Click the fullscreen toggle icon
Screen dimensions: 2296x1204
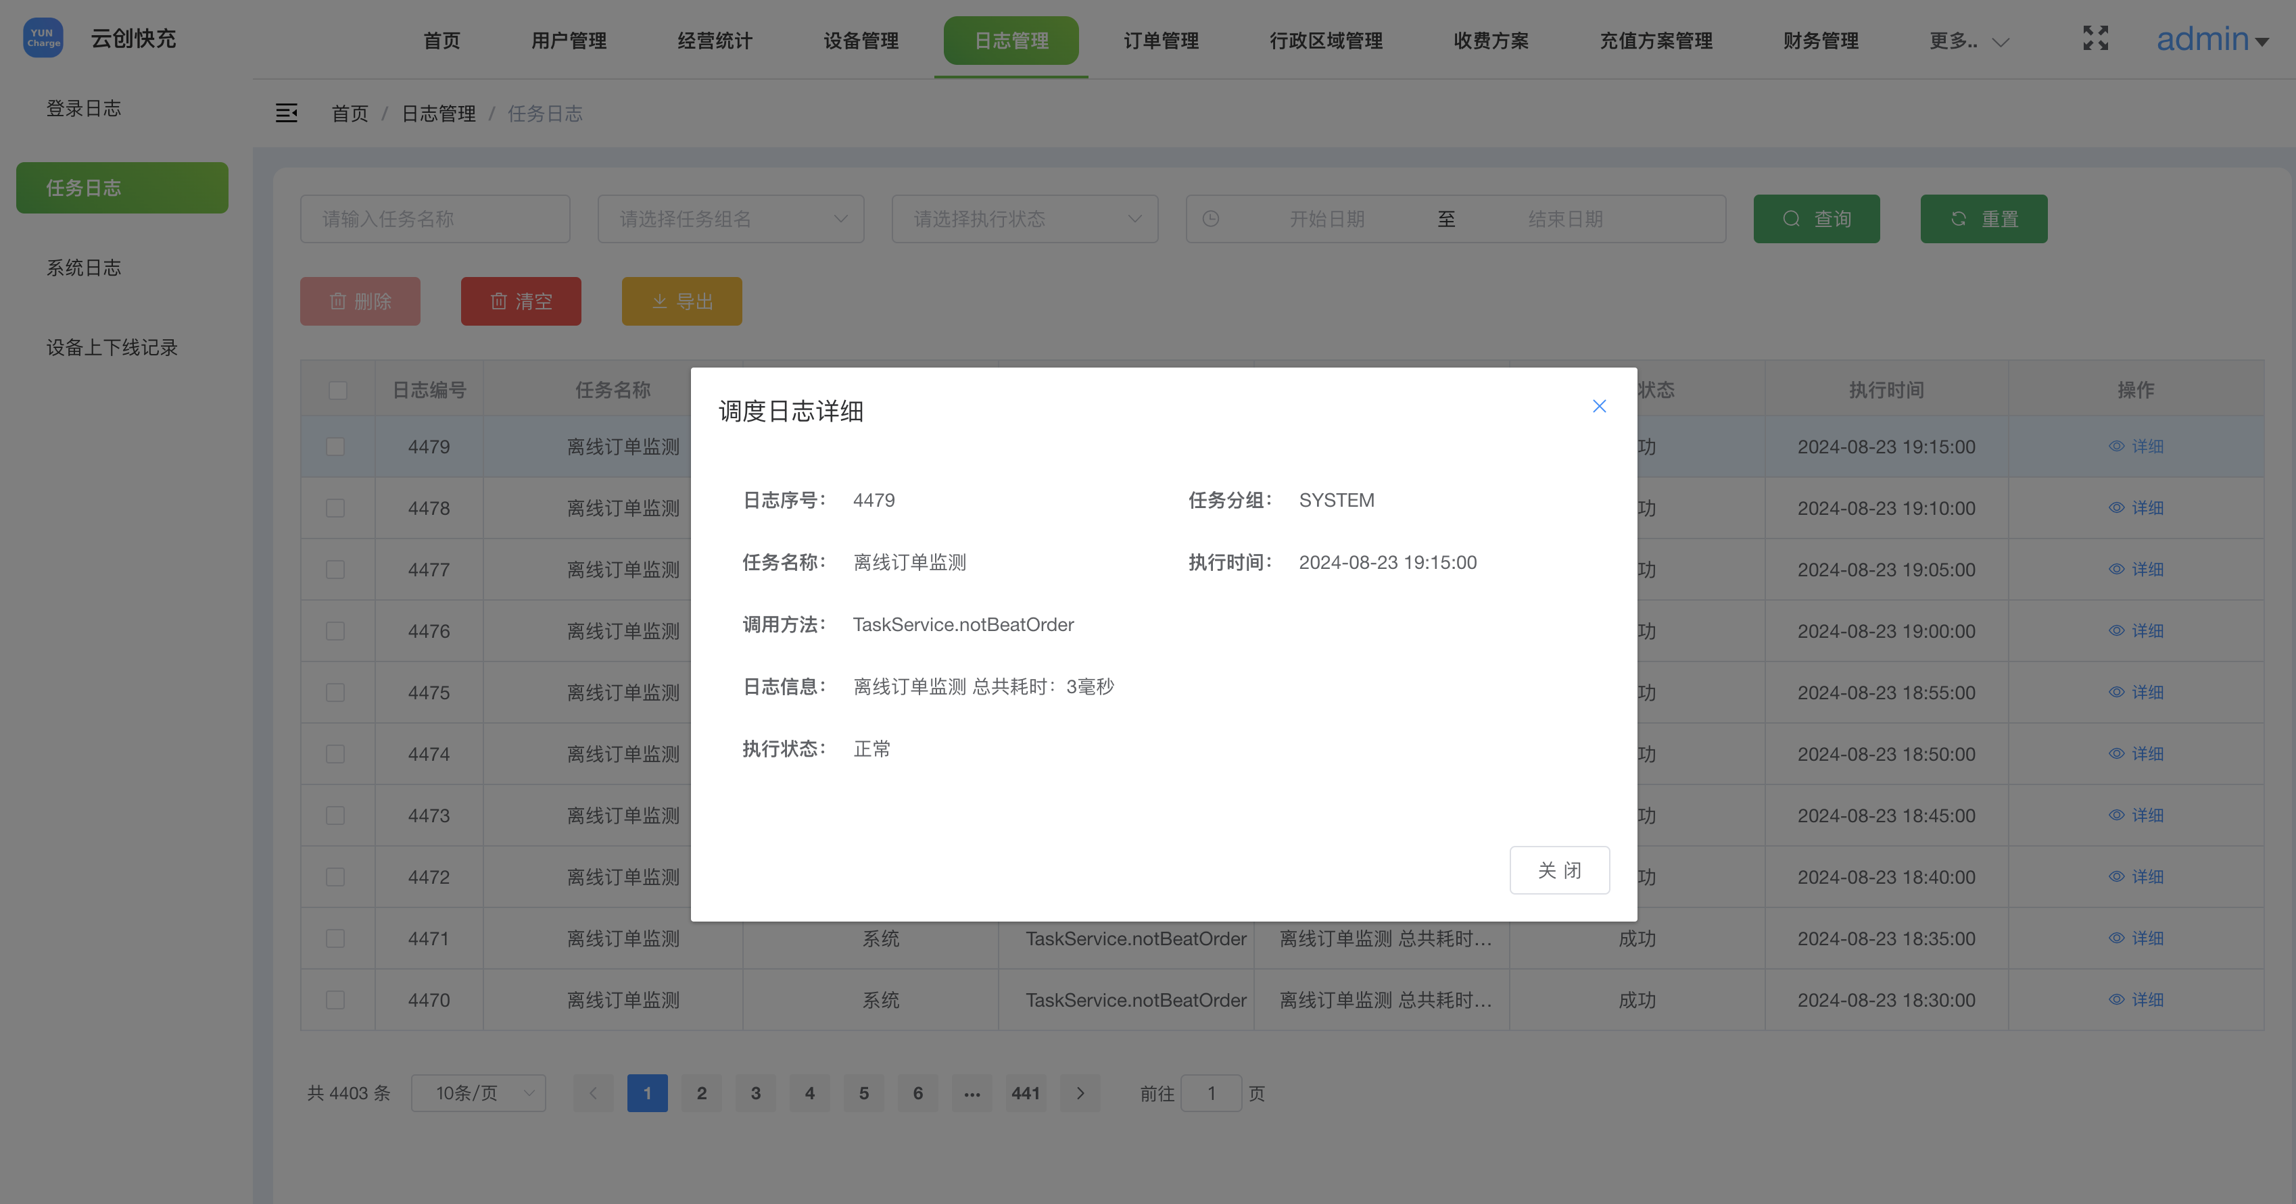pyautogui.click(x=2095, y=39)
